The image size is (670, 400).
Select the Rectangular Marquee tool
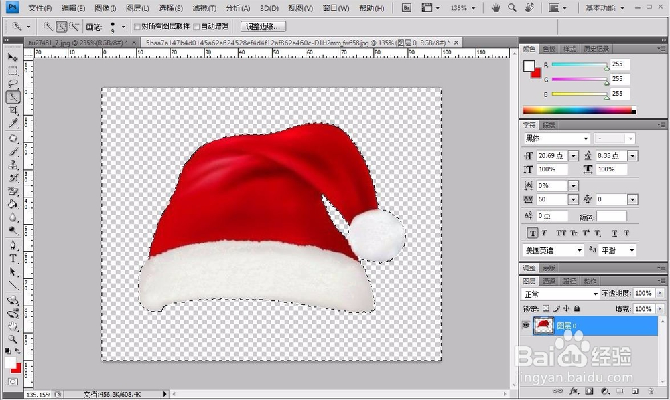coord(13,71)
